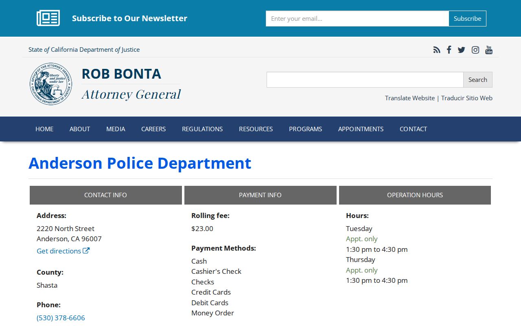Open the ABOUT menu
Viewport: 521px width, 326px height.
pos(80,129)
